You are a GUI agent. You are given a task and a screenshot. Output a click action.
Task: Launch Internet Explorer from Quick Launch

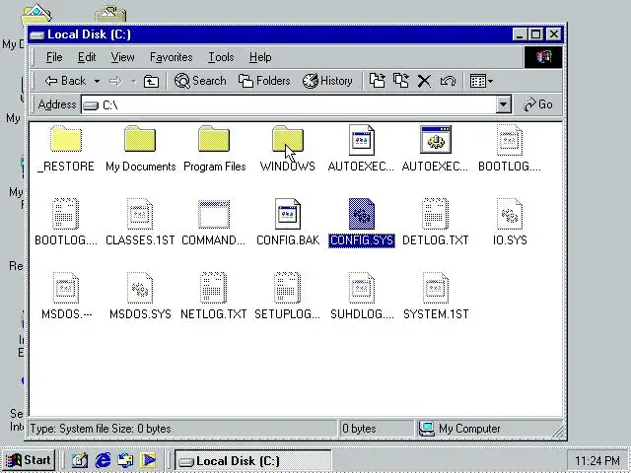coord(103,460)
